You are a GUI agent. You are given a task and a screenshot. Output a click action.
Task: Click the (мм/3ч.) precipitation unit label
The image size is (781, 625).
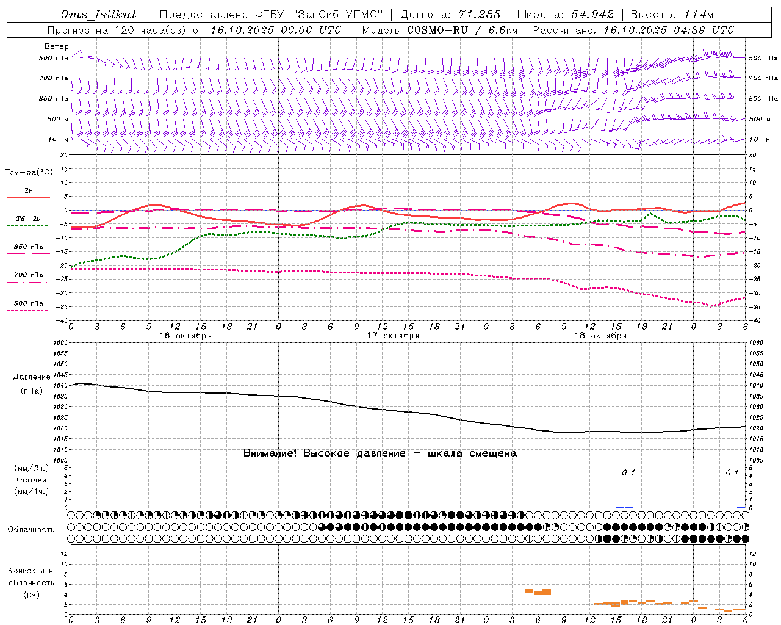31,468
